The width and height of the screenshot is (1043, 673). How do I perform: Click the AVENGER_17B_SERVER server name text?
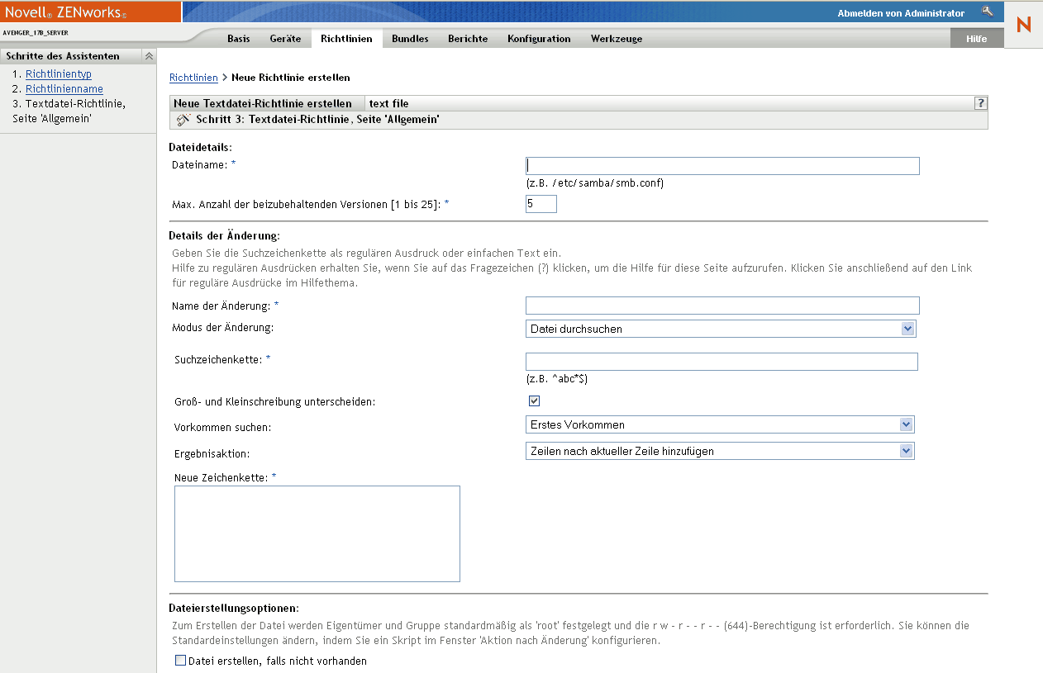coord(36,33)
